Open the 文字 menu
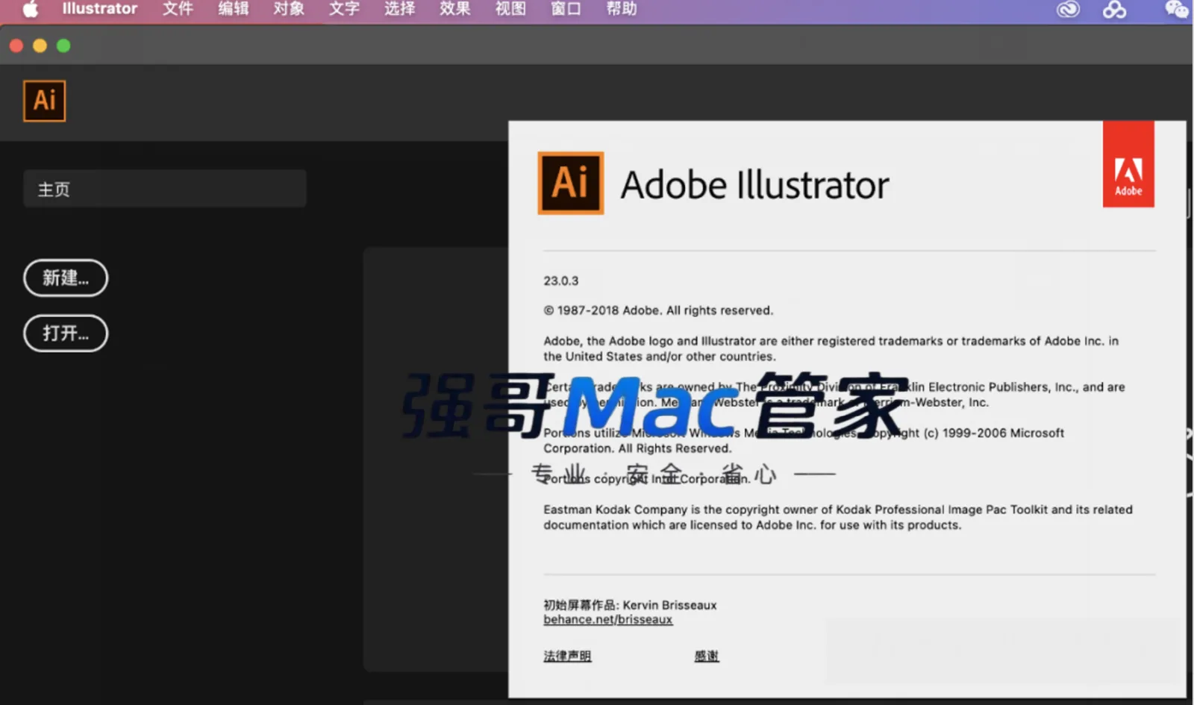The height and width of the screenshot is (705, 1194). [344, 9]
